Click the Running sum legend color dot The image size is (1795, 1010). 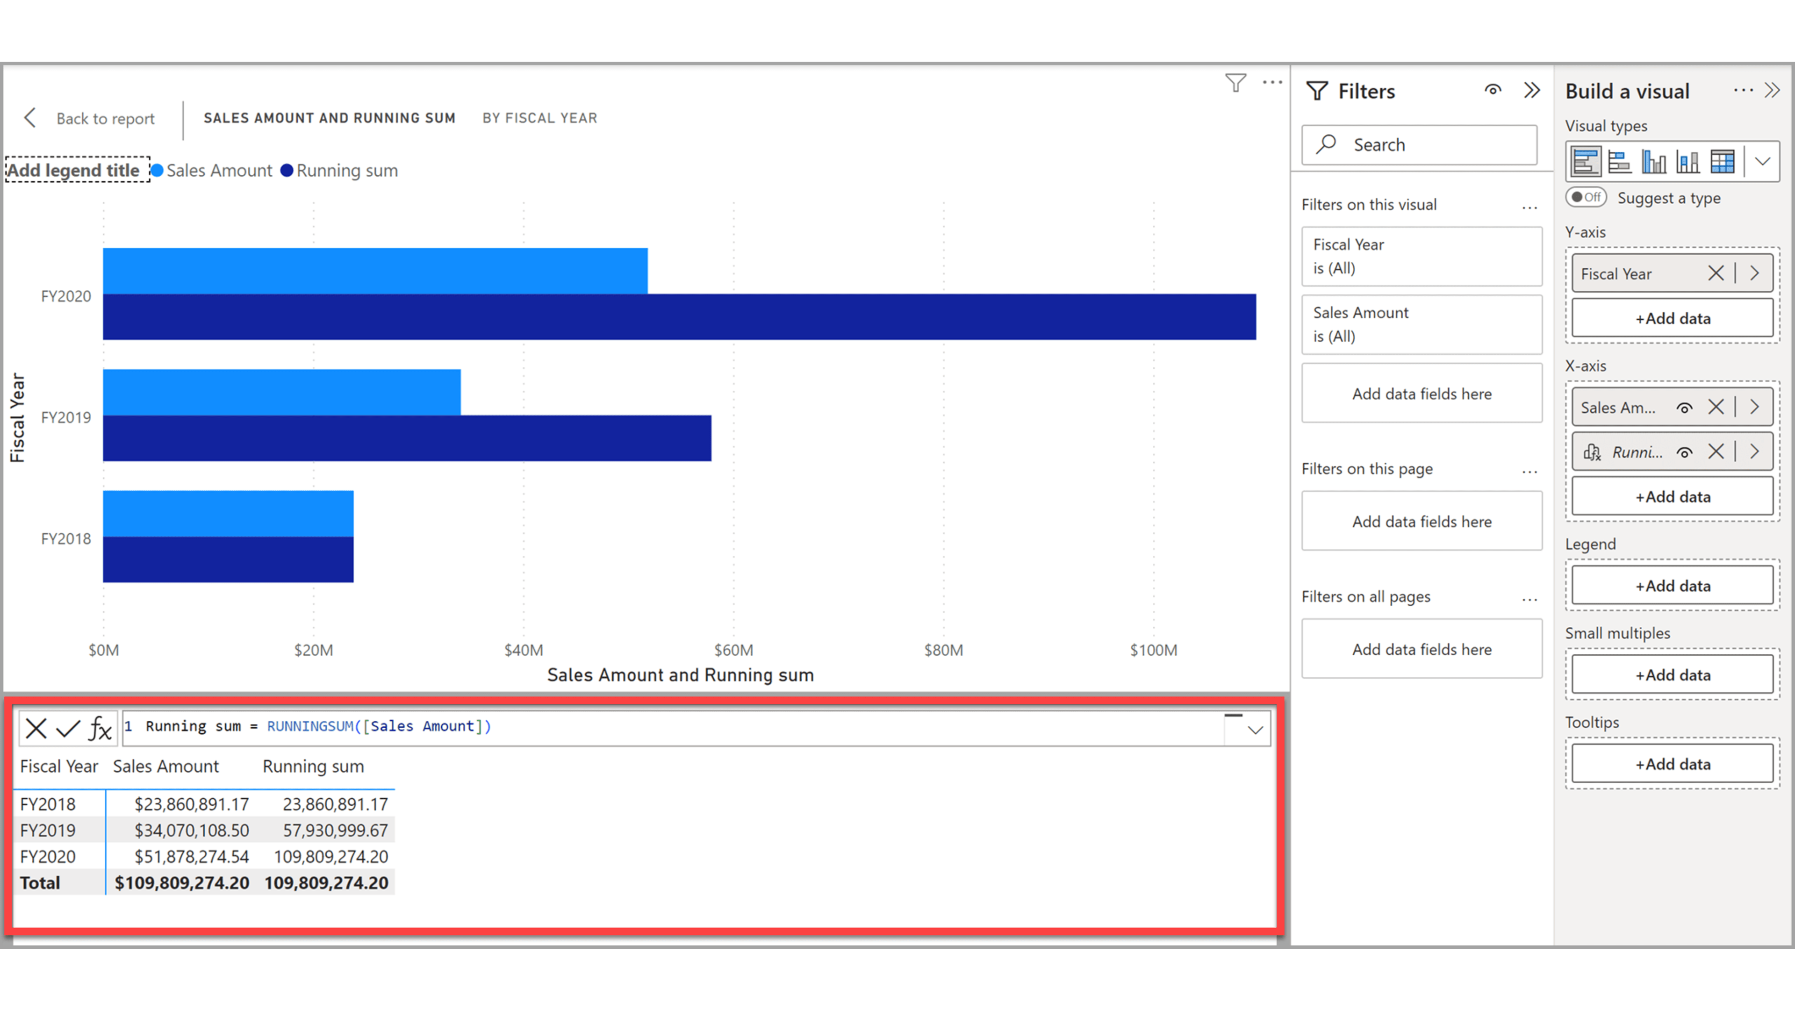pyautogui.click(x=287, y=171)
